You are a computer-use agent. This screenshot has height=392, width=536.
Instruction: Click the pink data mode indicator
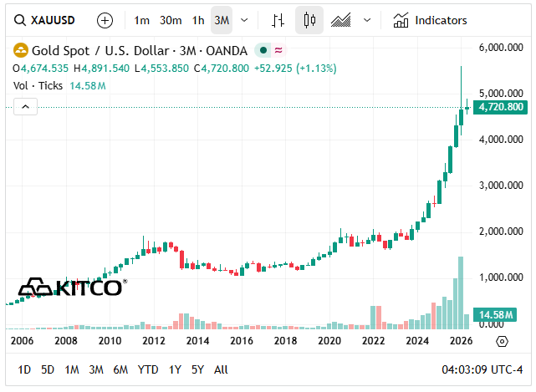tap(278, 51)
